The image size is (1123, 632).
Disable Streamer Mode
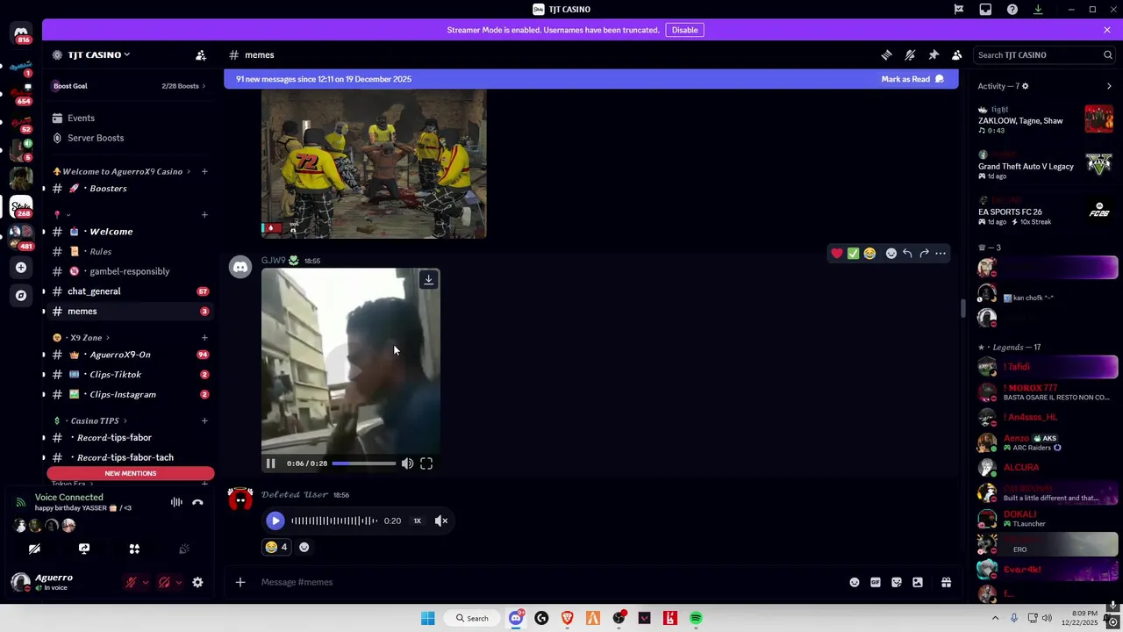pos(684,30)
